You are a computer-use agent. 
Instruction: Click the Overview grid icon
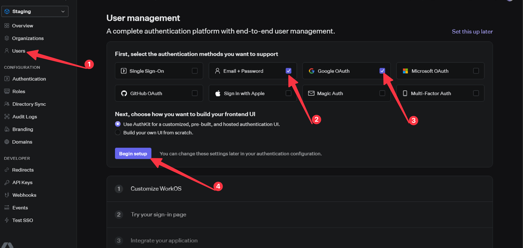7,26
